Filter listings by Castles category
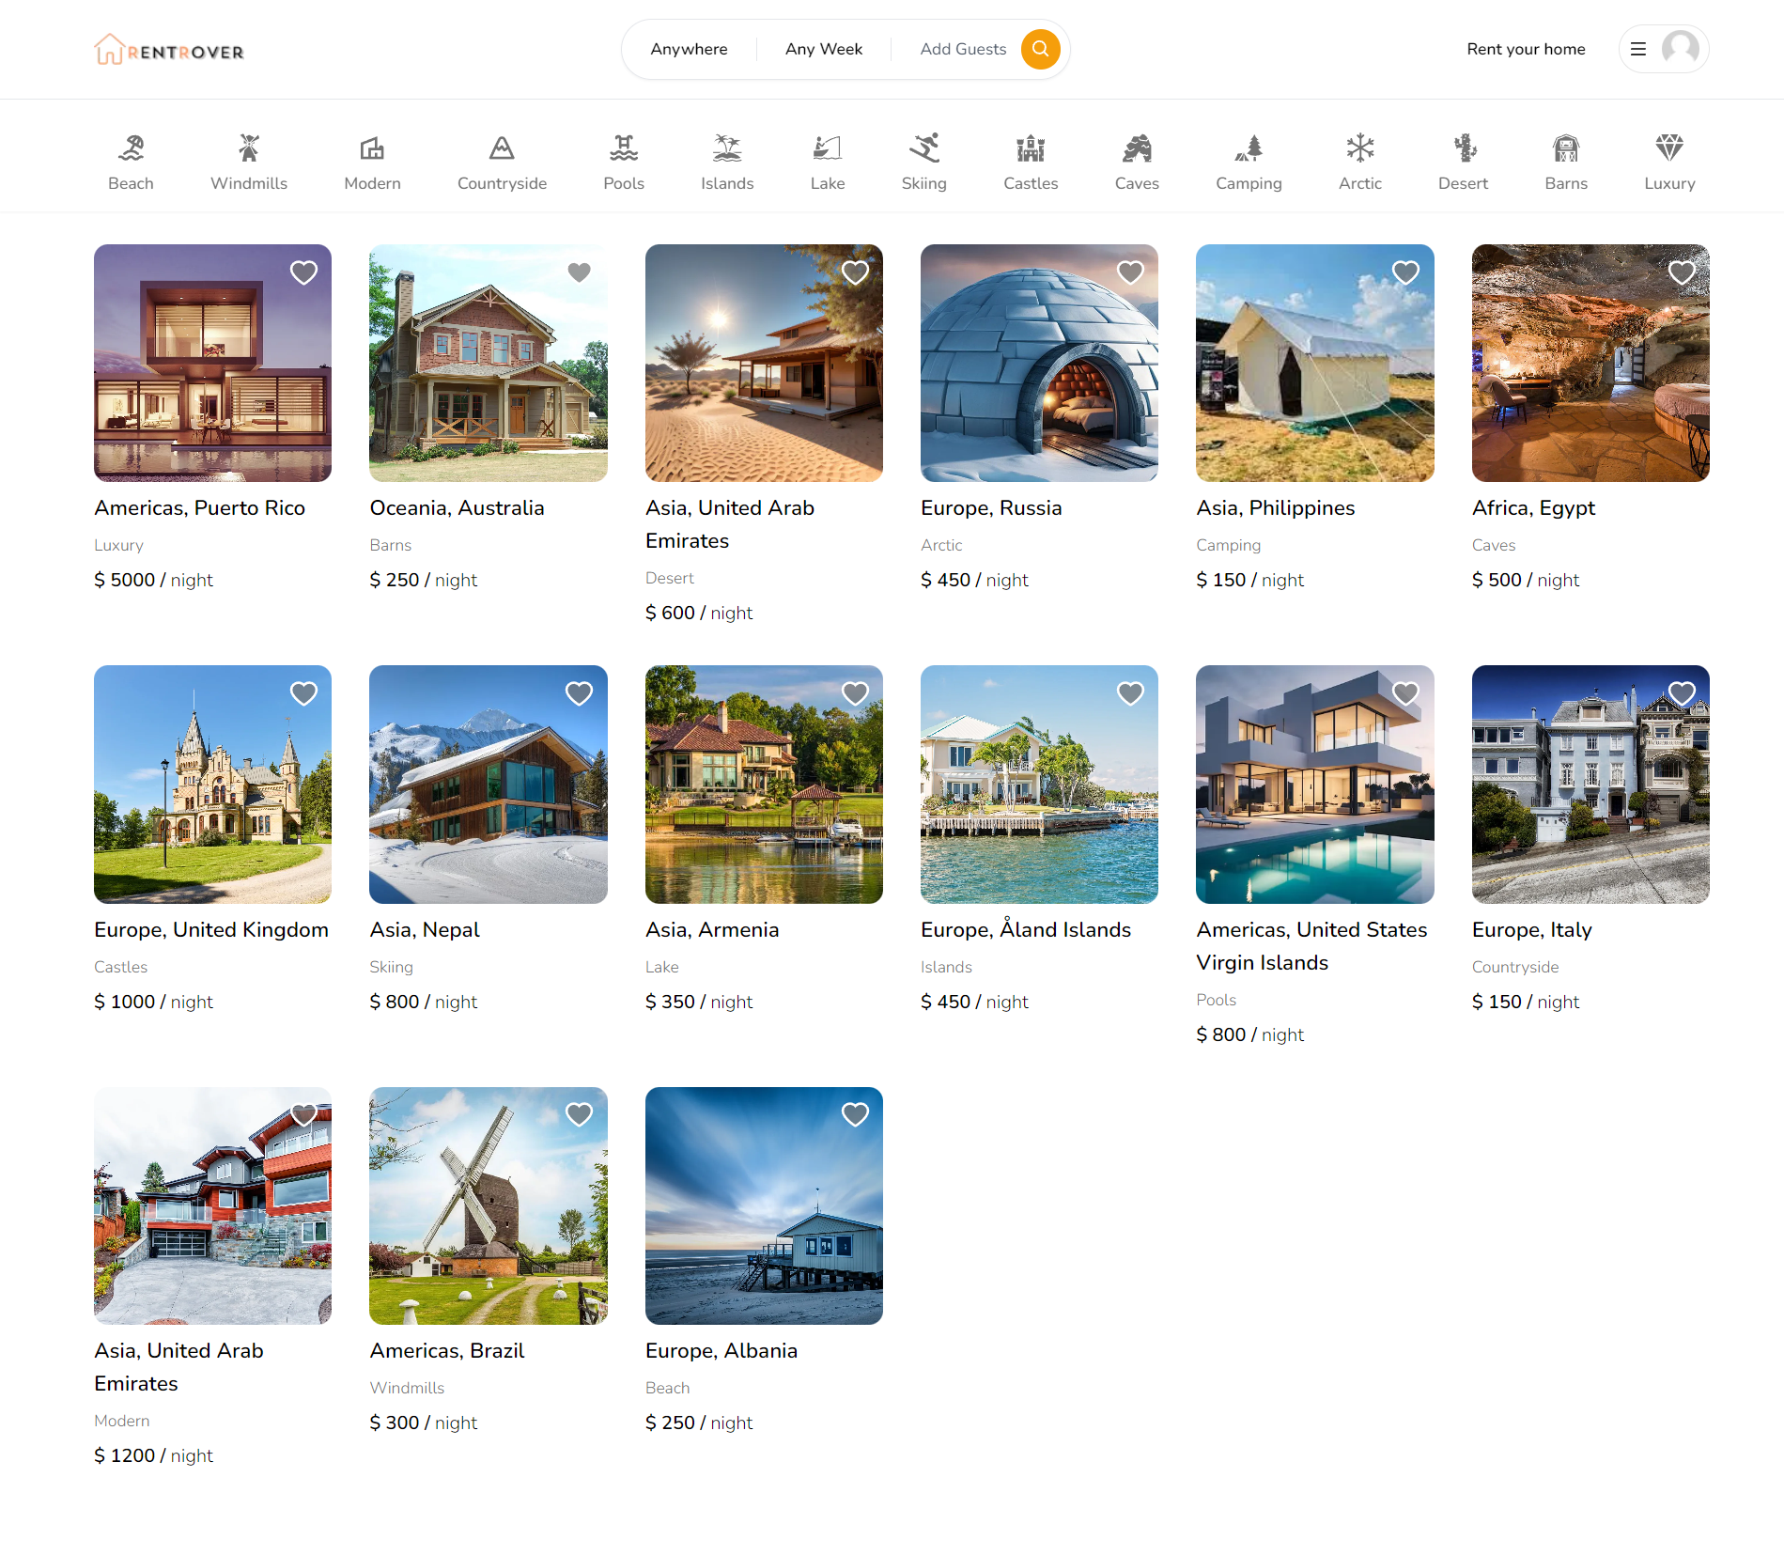1784x1555 pixels. click(1031, 162)
